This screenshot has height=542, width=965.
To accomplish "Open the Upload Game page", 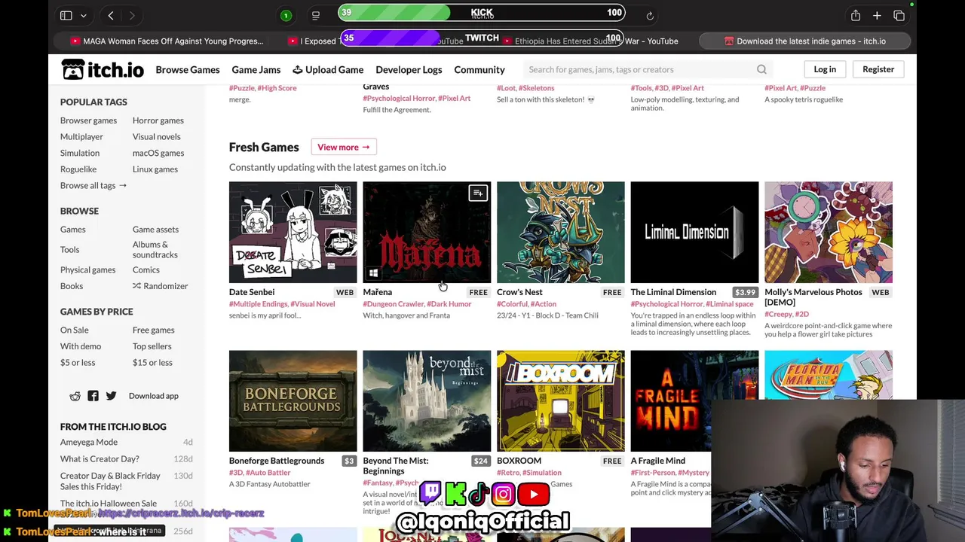I will tap(328, 69).
